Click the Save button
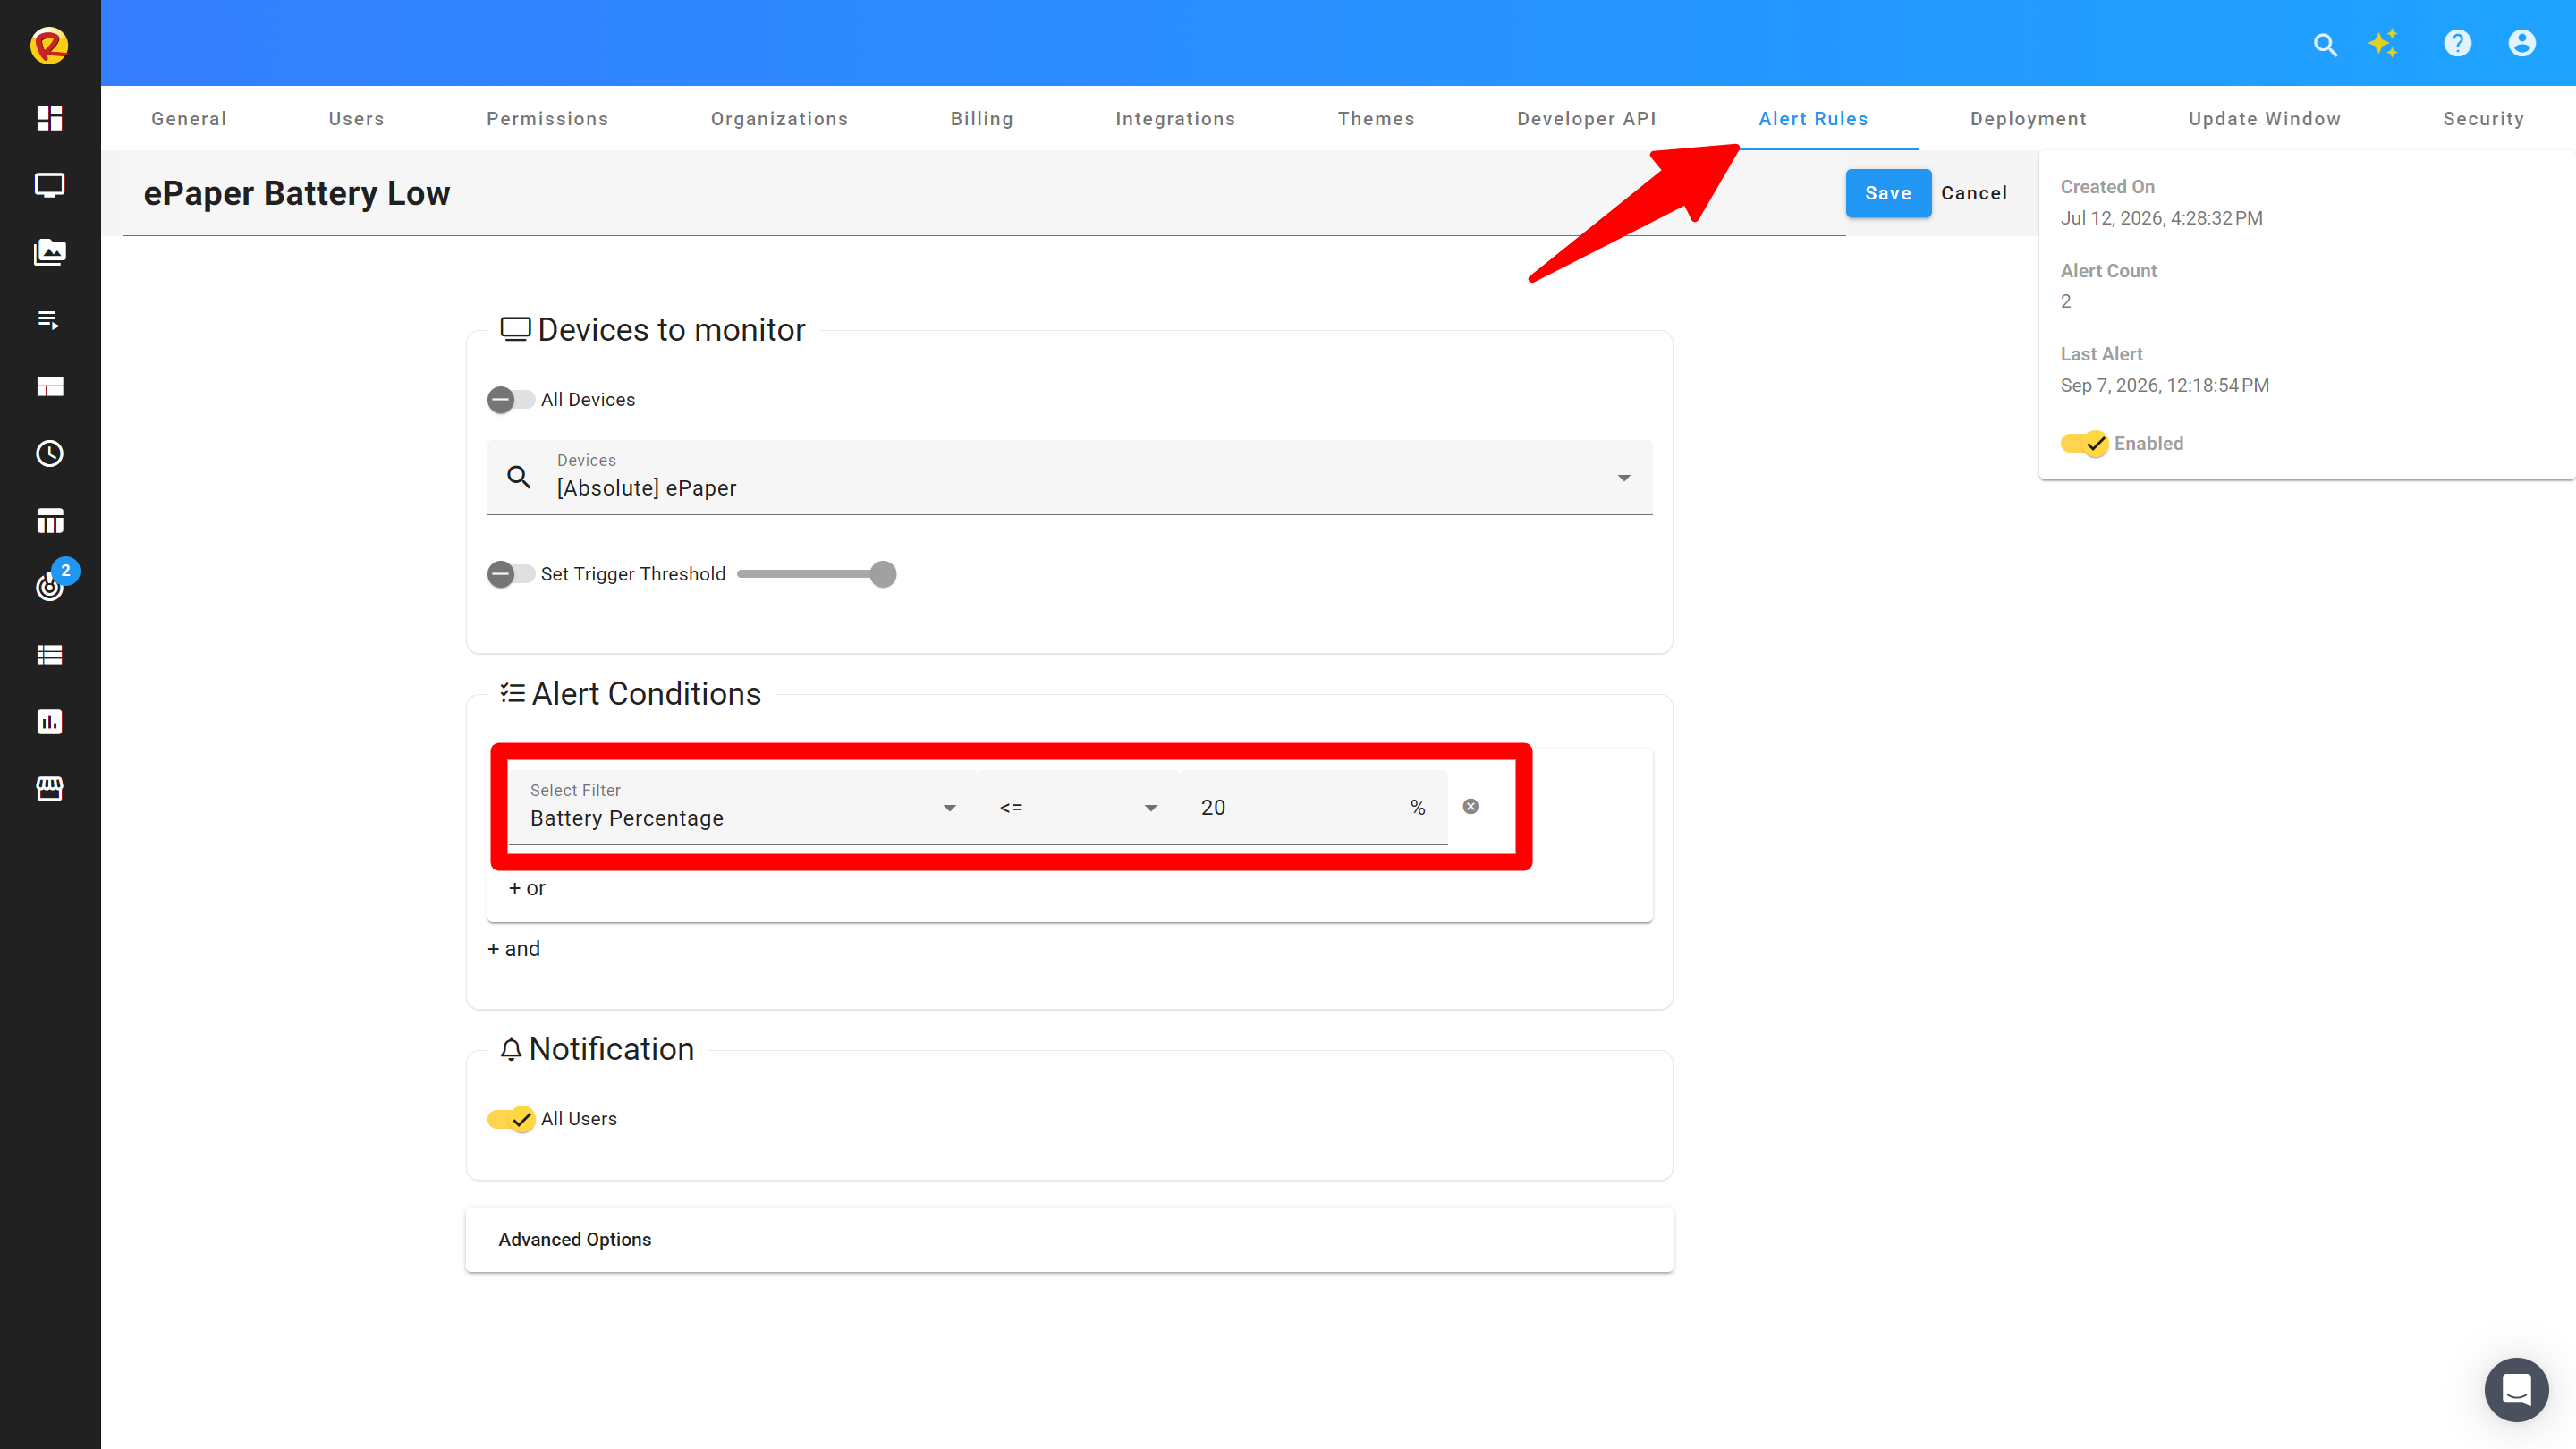 tap(1887, 193)
